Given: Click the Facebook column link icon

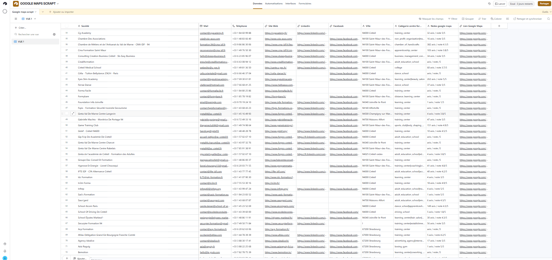Looking at the screenshot, I should (x=331, y=26).
